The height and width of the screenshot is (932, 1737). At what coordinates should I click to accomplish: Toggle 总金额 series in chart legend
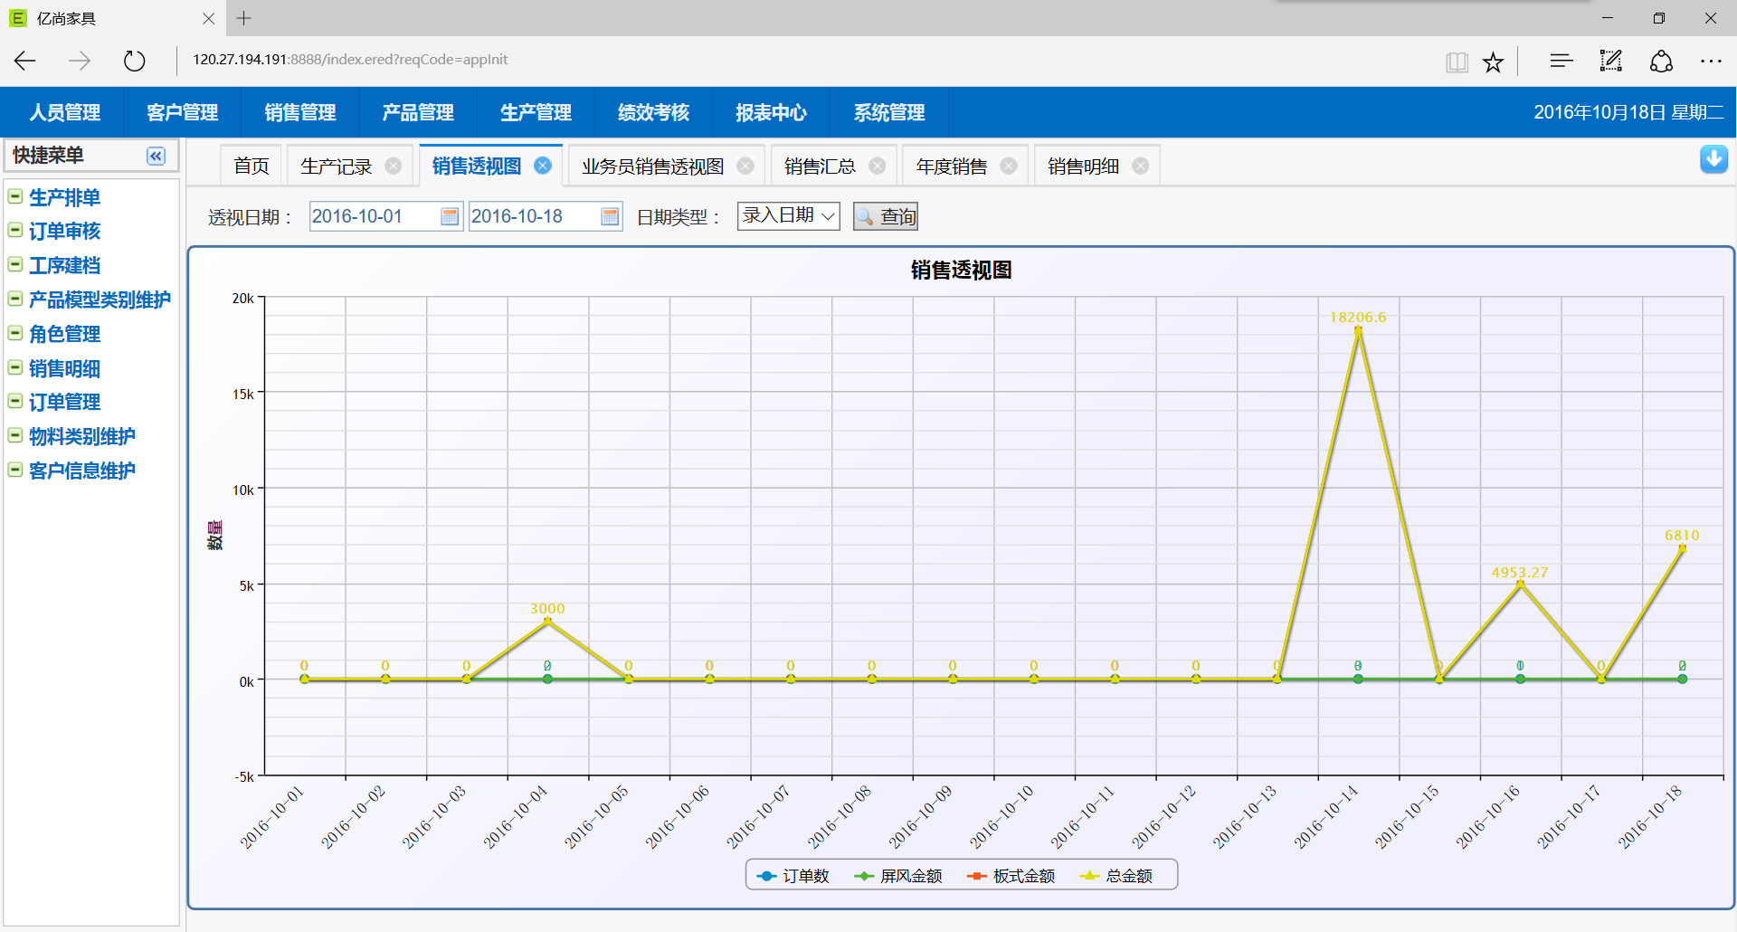[x=1117, y=876]
